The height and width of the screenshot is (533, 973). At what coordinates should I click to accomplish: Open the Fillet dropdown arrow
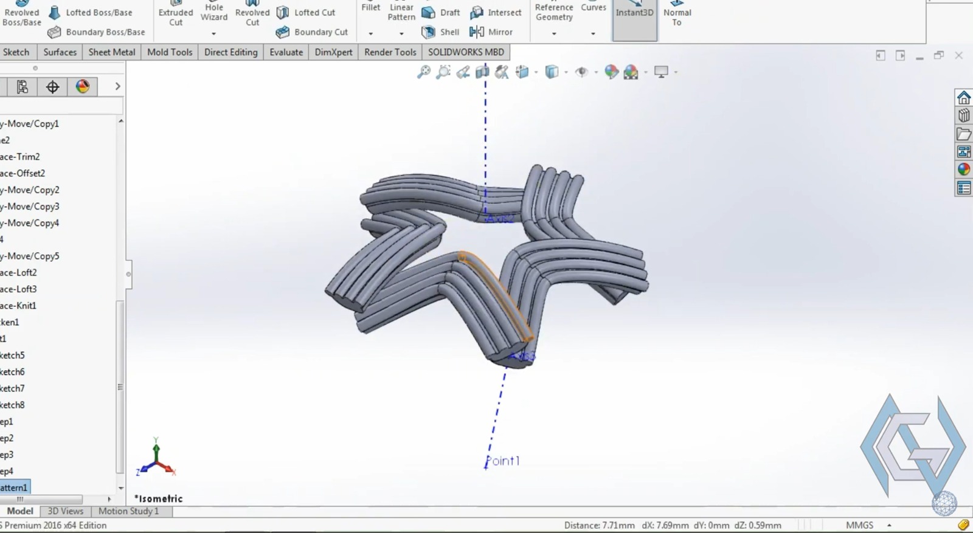tap(370, 33)
